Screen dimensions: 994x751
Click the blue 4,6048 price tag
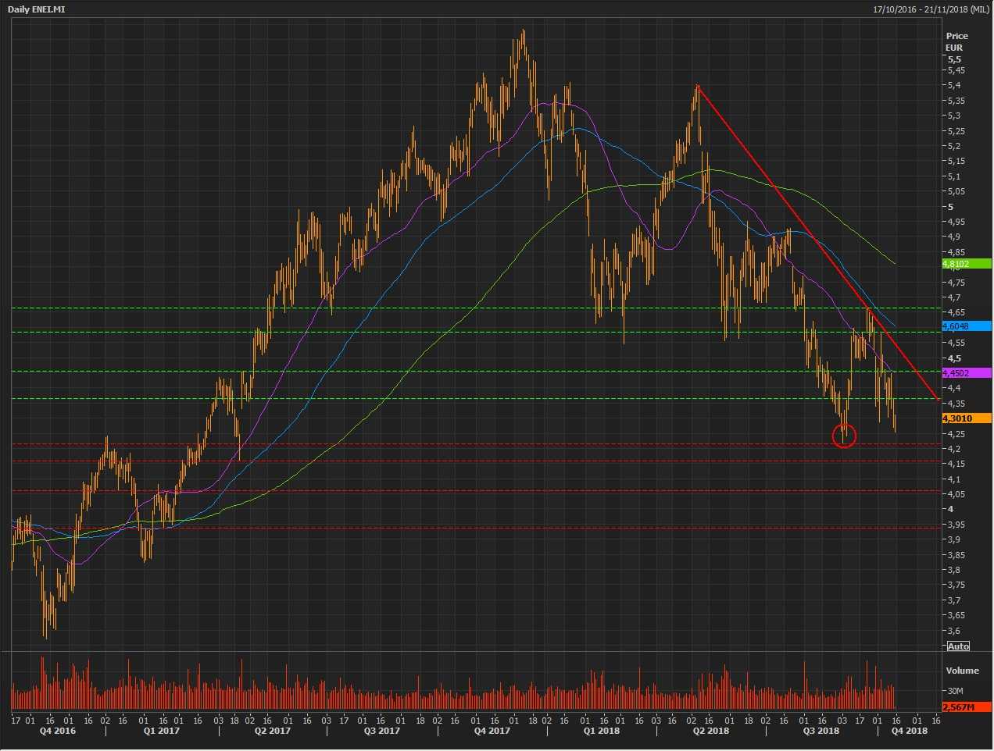point(966,326)
